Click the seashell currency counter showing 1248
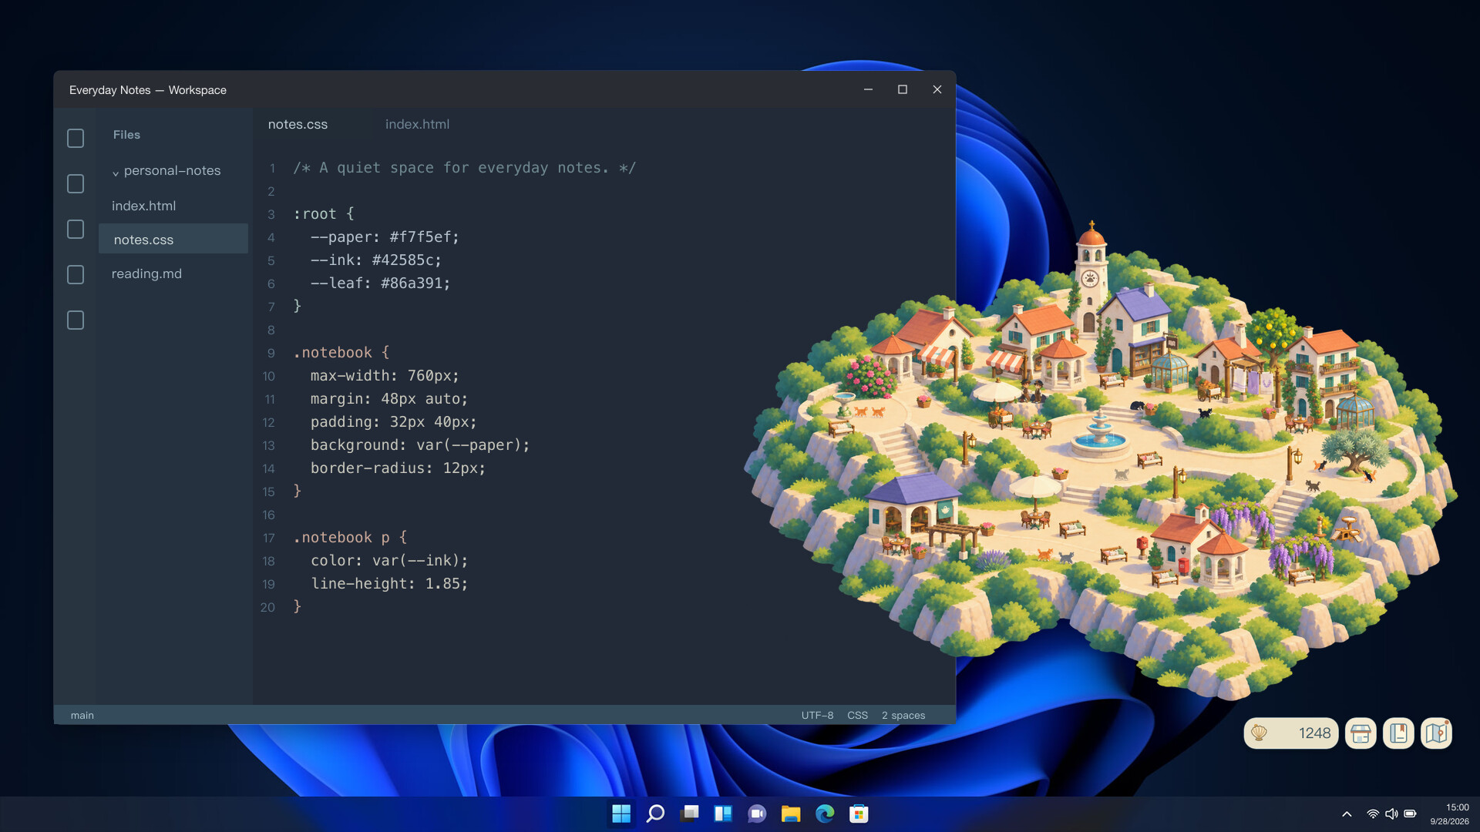This screenshot has width=1480, height=832. tap(1290, 733)
